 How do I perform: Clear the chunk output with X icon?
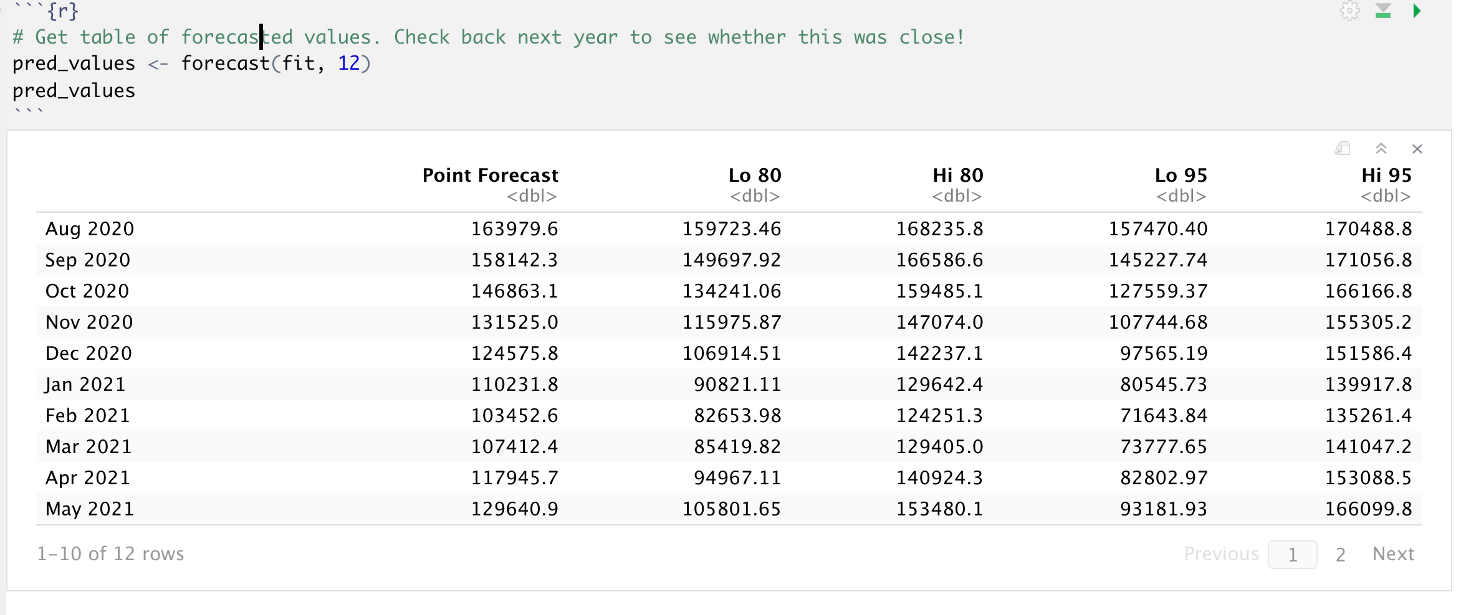(1417, 149)
